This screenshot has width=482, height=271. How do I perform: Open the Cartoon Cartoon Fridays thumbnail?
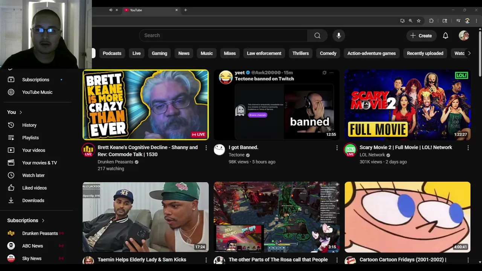click(407, 217)
